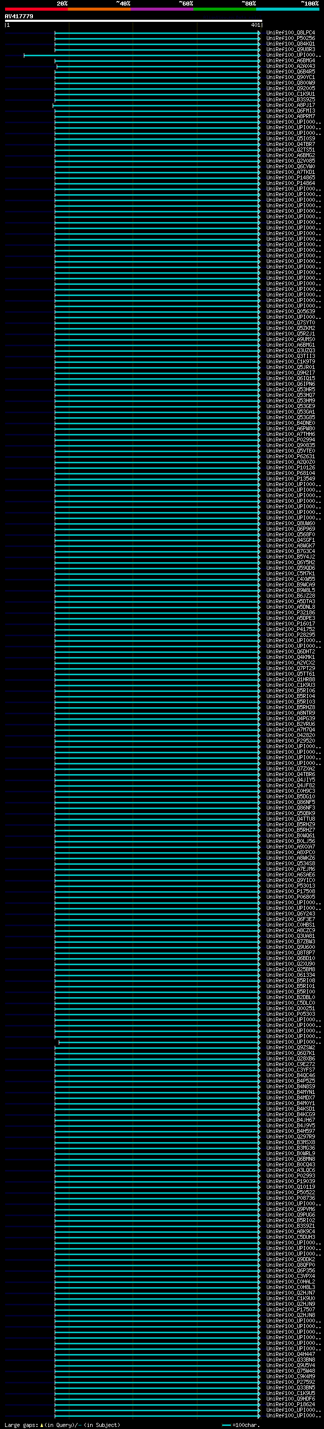This screenshot has width=324, height=1429.
Task: Select hit UniRef100_Q9PVM6
Action: pyautogui.click(x=291, y=1210)
